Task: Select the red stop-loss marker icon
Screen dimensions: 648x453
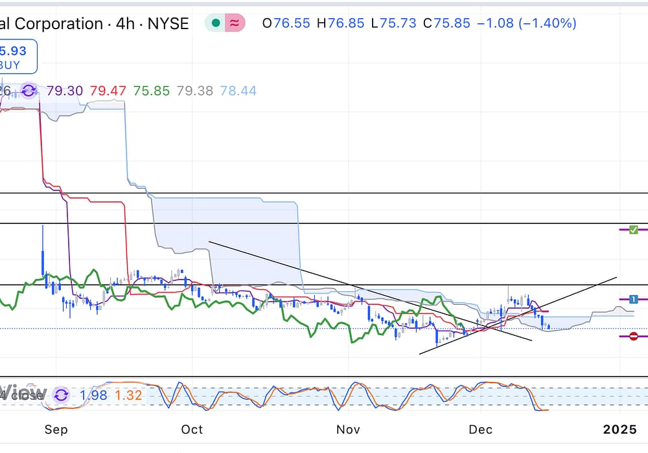Action: (634, 336)
